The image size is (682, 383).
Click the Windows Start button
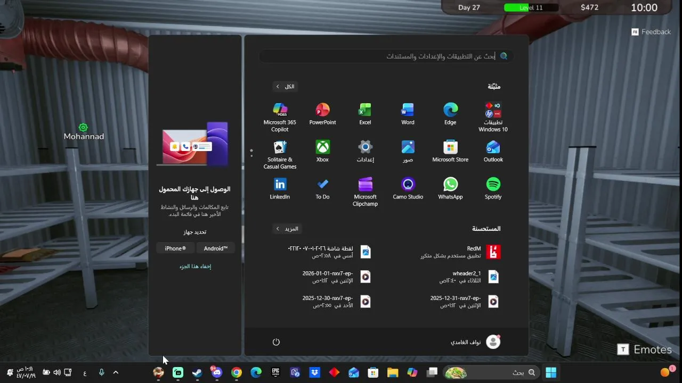(551, 372)
